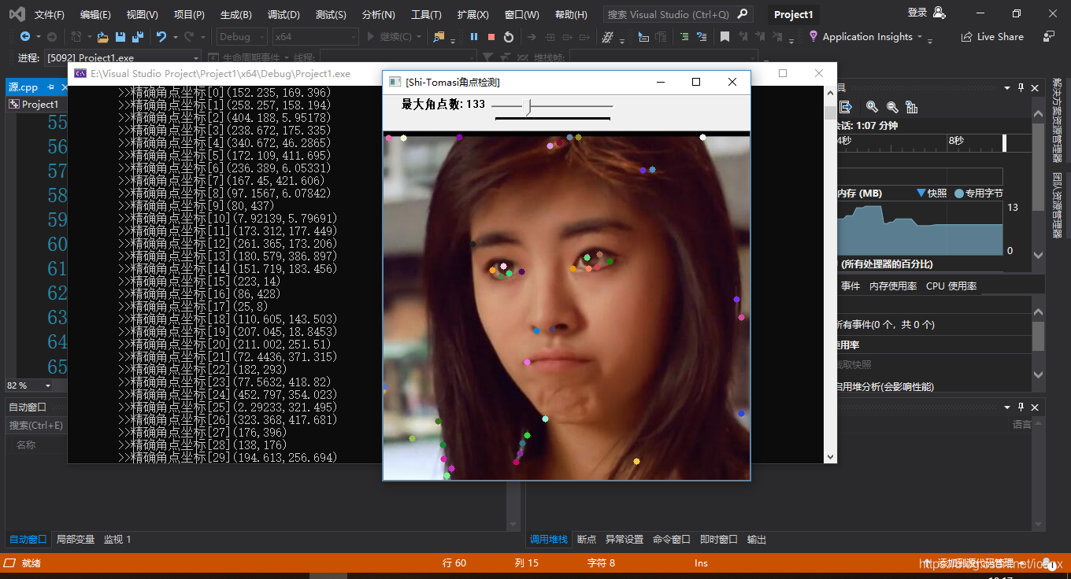This screenshot has height=579, width=1071.
Task: Switch to the 局部变量 tab
Action: click(x=76, y=539)
